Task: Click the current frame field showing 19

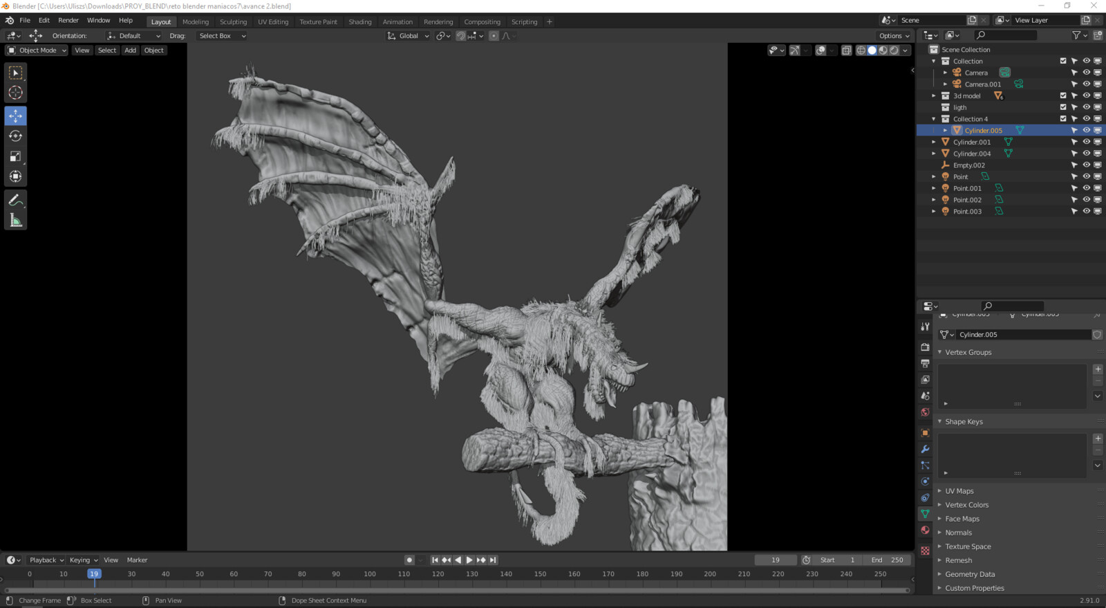Action: pyautogui.click(x=776, y=560)
